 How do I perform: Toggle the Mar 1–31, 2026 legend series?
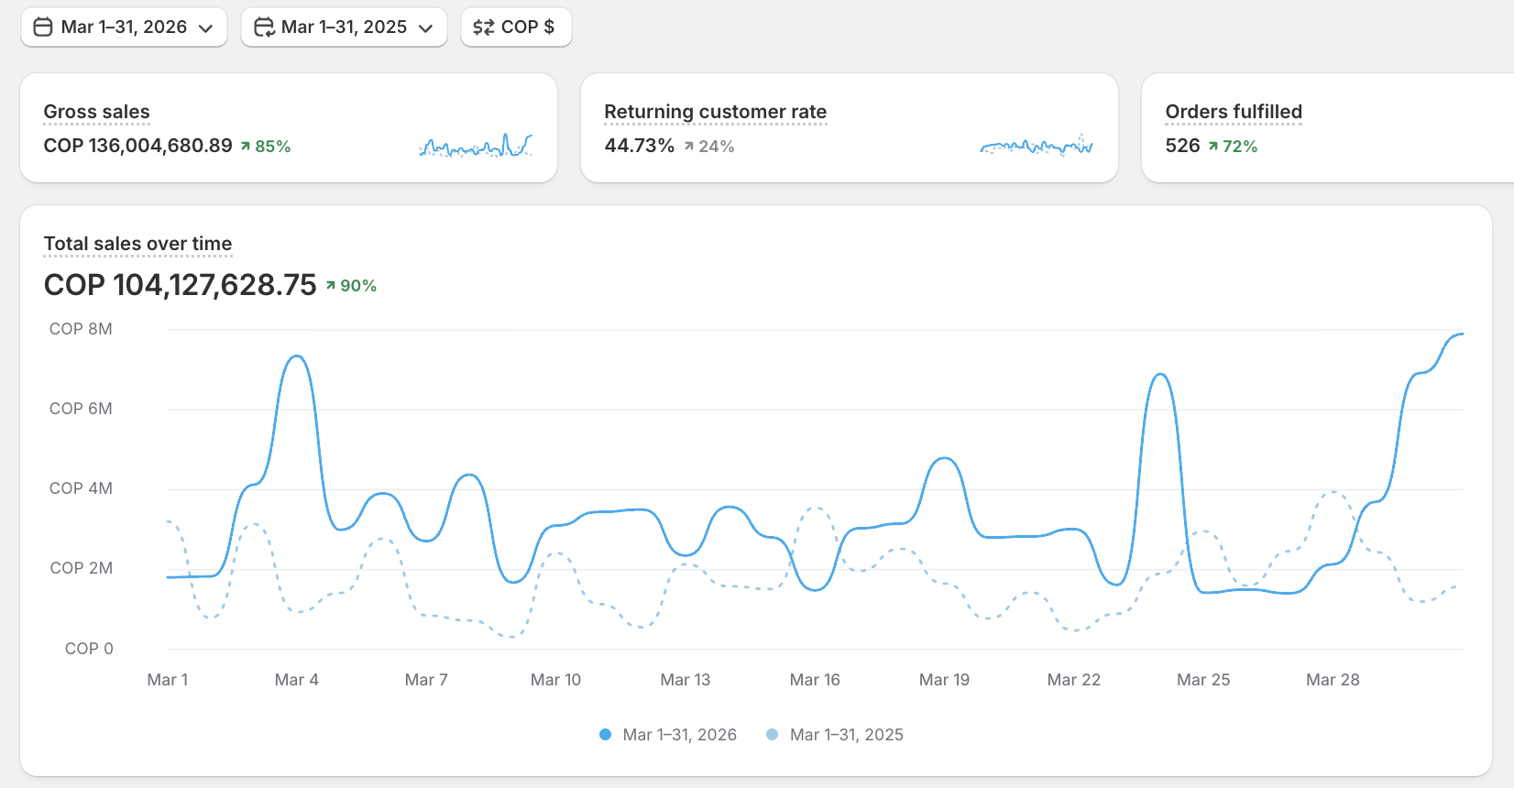[x=668, y=735]
